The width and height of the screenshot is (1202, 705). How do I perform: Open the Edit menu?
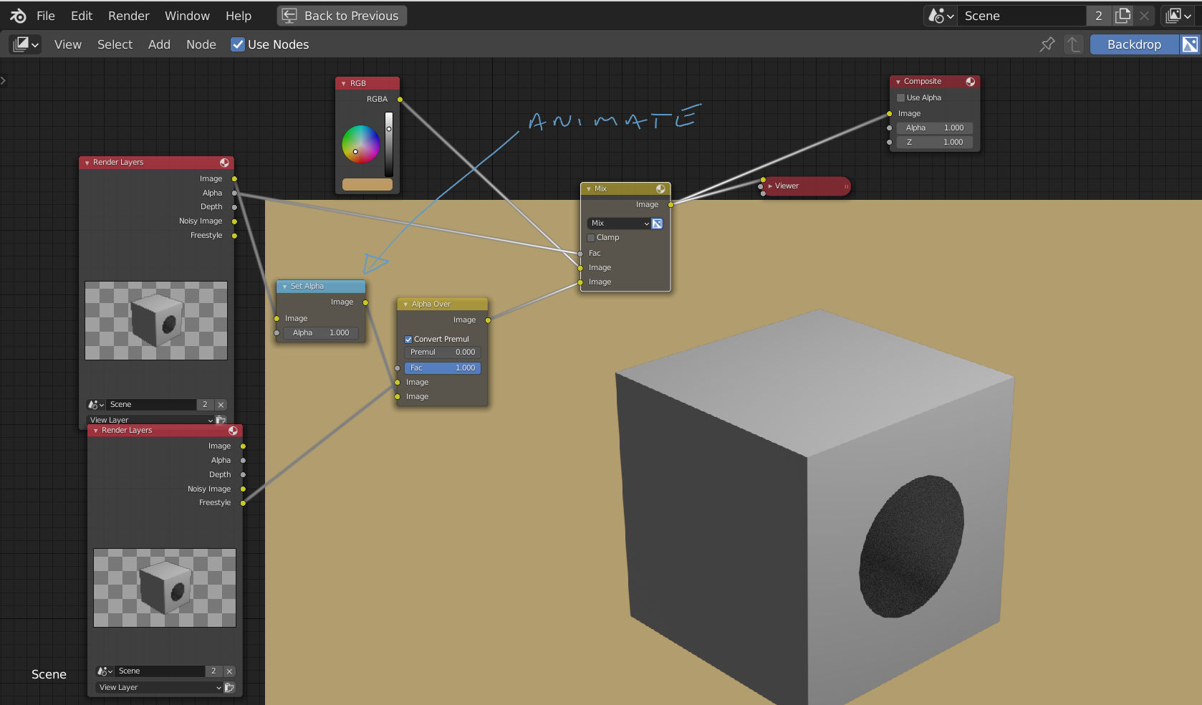(x=82, y=16)
